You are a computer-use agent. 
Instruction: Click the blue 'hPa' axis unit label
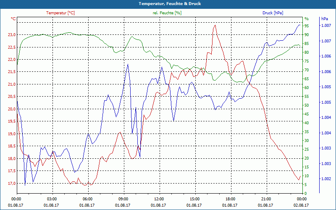[324, 19]
